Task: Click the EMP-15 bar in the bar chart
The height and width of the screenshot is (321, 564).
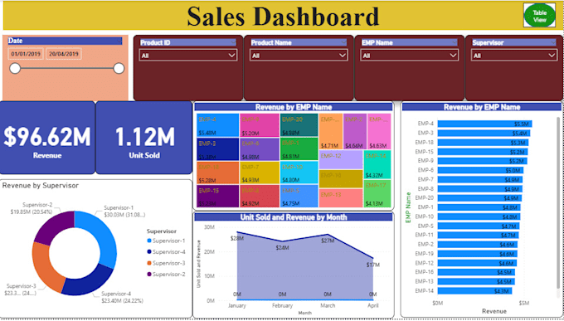Action: (x=483, y=152)
